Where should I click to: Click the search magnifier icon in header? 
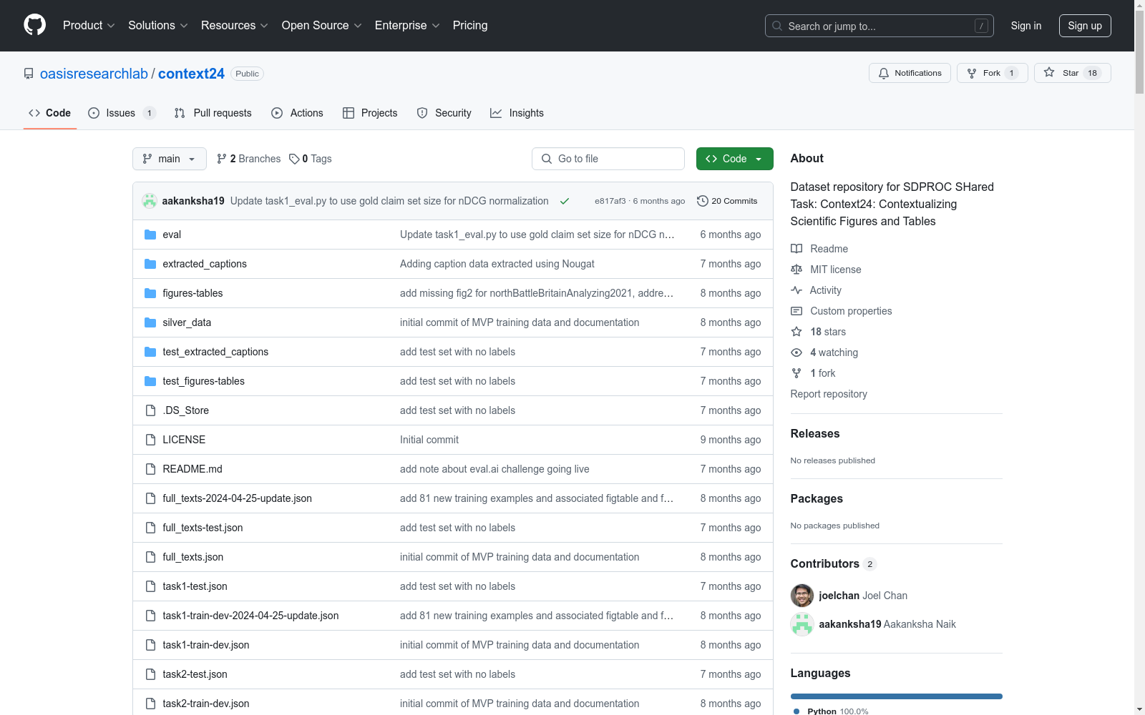(x=777, y=26)
